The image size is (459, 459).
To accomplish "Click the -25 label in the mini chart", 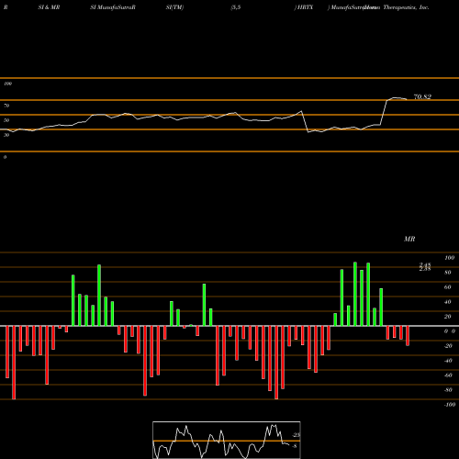I will (x=296, y=435).
